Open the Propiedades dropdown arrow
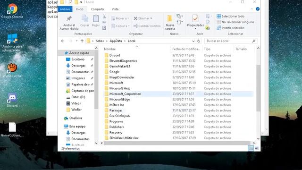The height and width of the screenshot is (170, 302). [x=195, y=28]
